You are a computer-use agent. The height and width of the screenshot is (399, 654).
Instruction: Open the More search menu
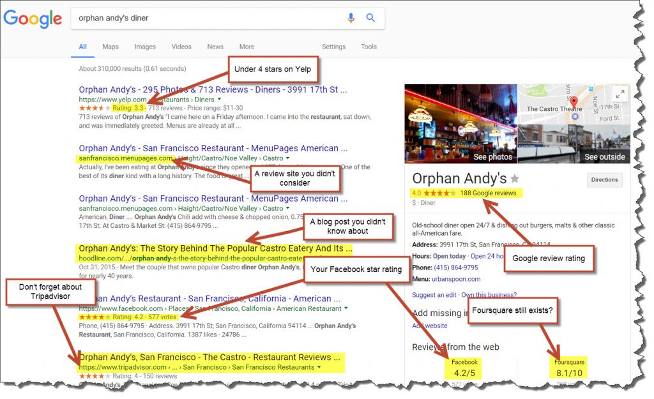coord(247,47)
